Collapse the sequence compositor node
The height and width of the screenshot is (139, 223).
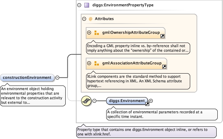pyautogui.click(x=95, y=101)
